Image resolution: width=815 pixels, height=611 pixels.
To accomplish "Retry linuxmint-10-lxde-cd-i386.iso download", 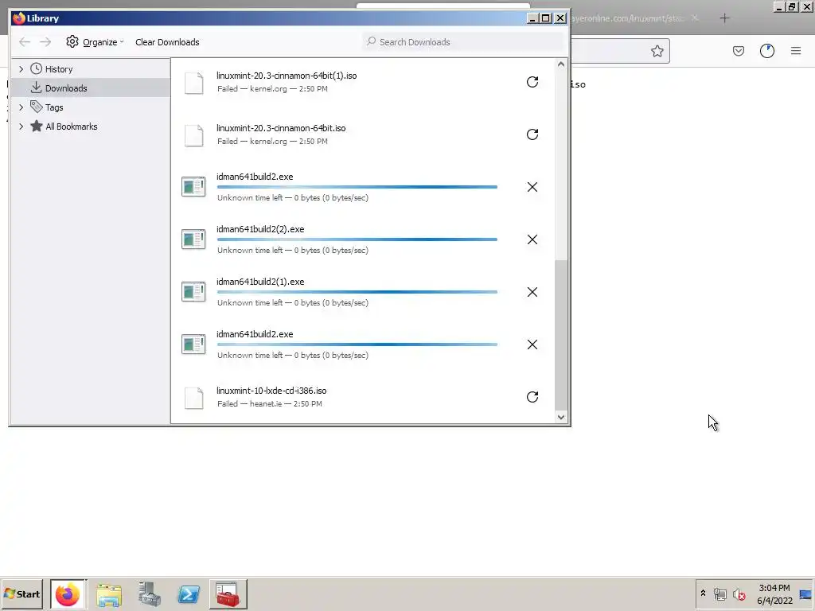I will [x=532, y=397].
